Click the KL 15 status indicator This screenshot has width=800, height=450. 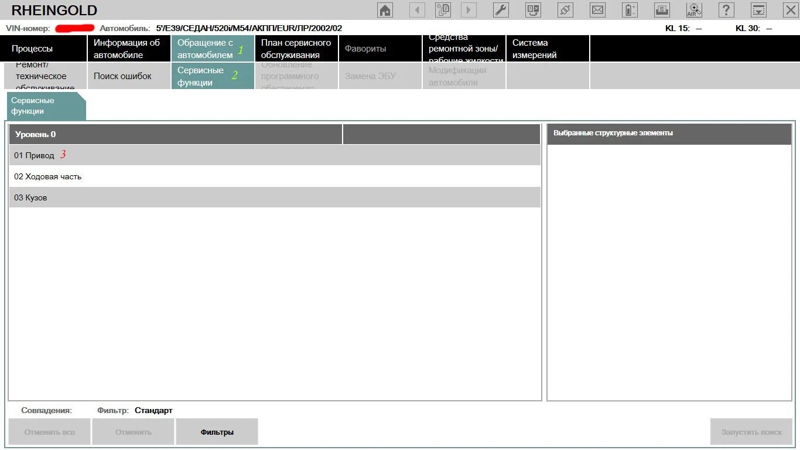coord(683,28)
